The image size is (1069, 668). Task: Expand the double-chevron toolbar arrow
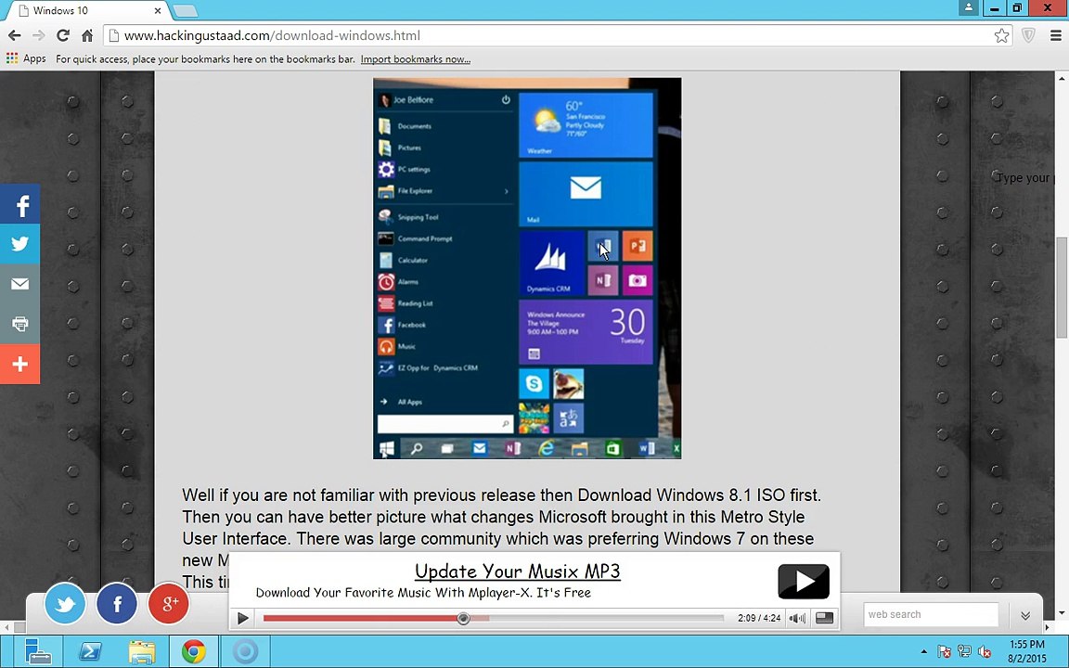1025,615
